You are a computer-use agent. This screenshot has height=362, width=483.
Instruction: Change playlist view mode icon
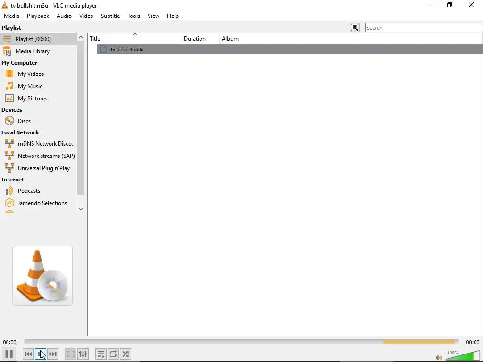coord(355,27)
